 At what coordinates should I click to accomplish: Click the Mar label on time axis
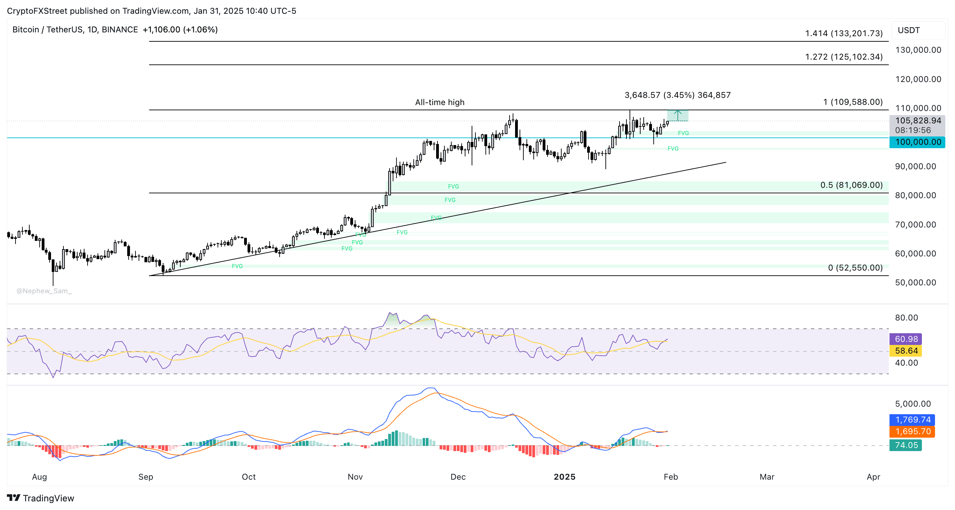click(767, 477)
